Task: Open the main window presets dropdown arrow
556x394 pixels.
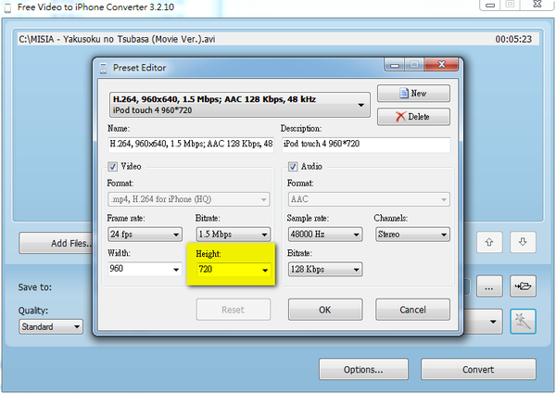Action: click(x=493, y=322)
